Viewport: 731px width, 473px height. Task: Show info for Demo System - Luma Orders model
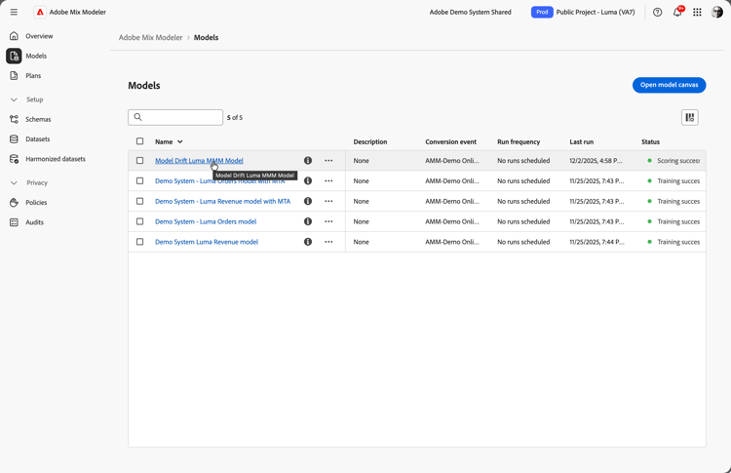click(x=308, y=221)
